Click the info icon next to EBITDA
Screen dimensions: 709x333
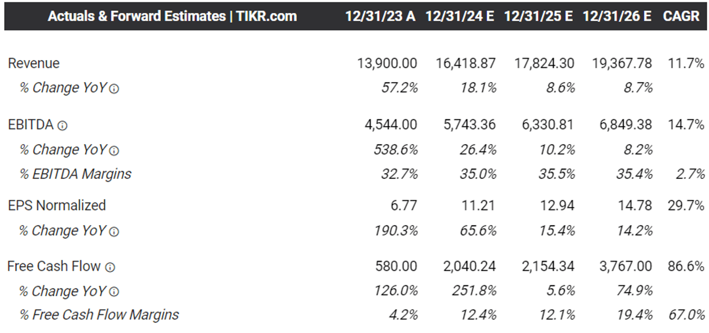tap(62, 126)
